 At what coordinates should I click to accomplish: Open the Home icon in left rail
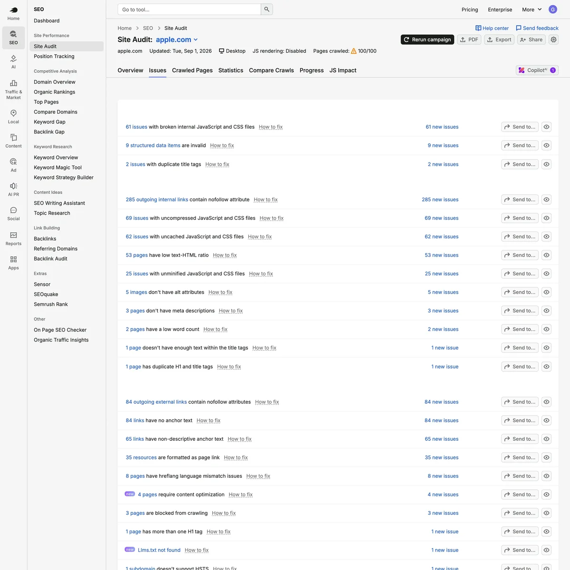coord(13,14)
